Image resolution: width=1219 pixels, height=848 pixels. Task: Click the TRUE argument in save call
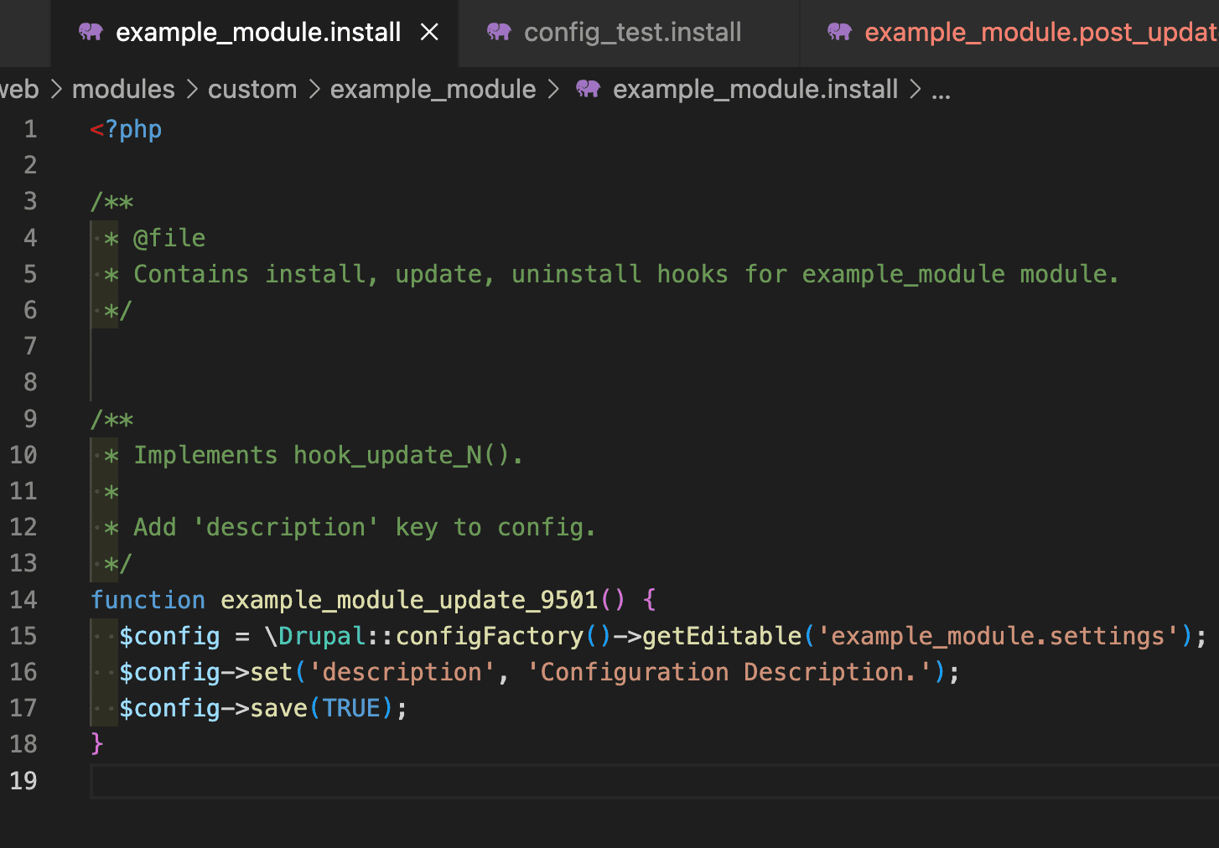click(351, 708)
